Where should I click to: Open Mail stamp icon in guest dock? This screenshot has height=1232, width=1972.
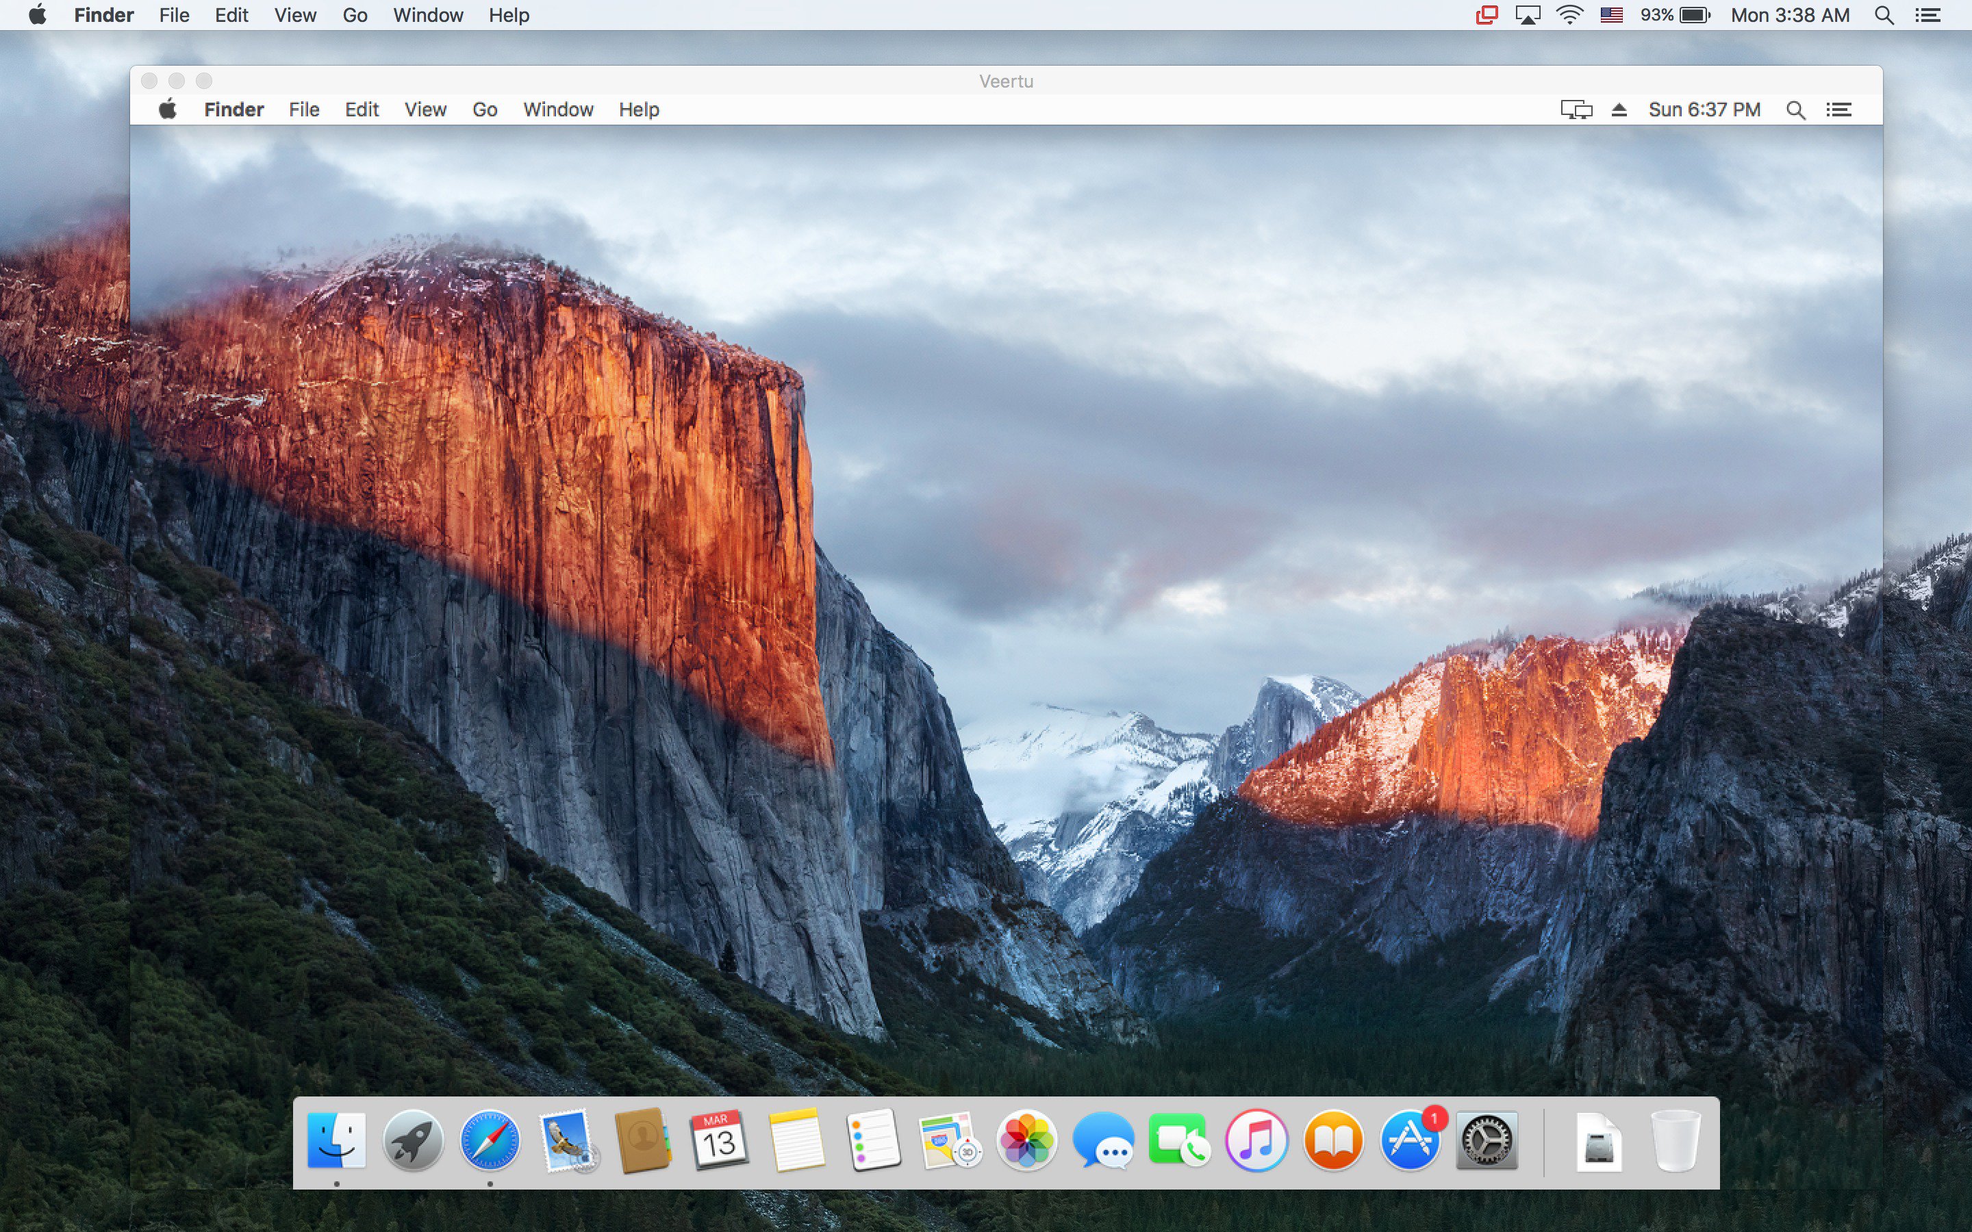[x=568, y=1141]
